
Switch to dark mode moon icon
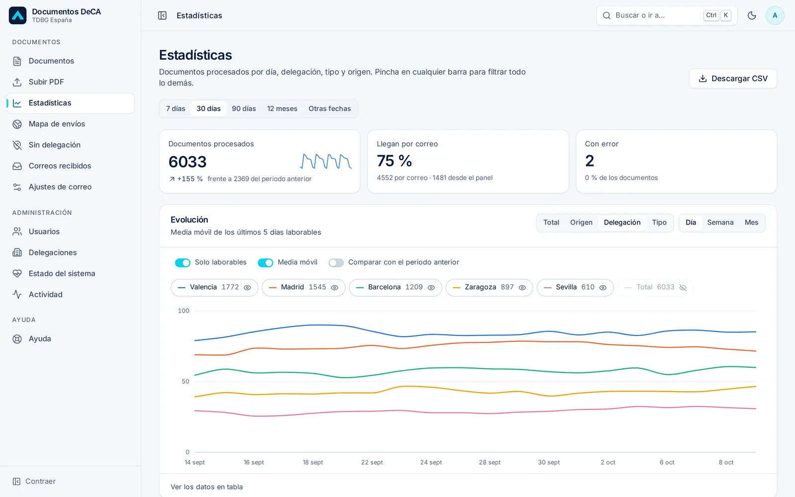pos(752,15)
